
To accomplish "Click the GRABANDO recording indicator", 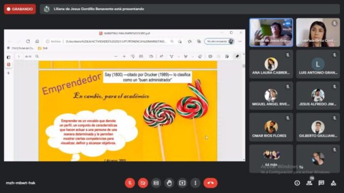I will pos(20,9).
